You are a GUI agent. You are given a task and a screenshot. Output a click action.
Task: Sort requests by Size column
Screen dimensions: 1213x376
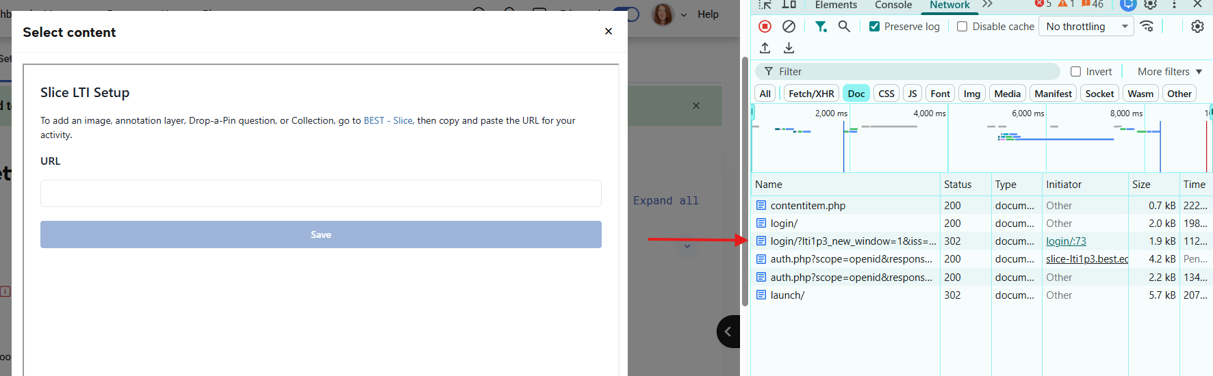coord(1153,185)
